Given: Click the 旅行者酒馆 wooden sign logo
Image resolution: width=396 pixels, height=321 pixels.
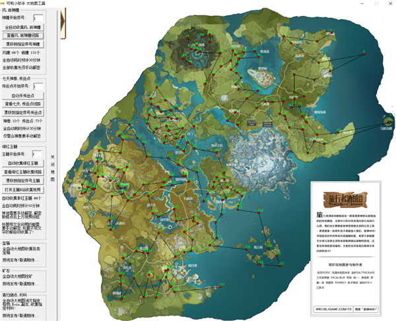Looking at the screenshot, I should 345,200.
